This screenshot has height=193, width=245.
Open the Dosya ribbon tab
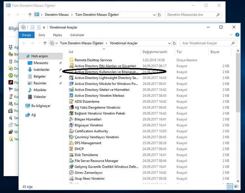coord(27,35)
